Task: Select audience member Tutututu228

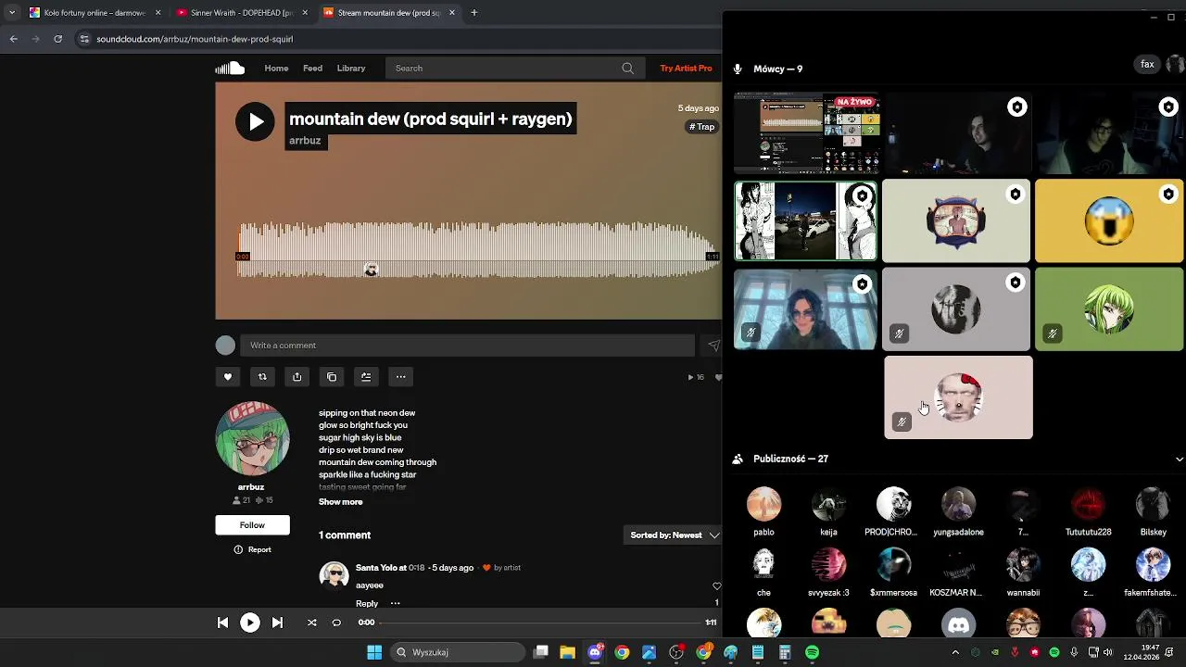Action: pos(1088,511)
